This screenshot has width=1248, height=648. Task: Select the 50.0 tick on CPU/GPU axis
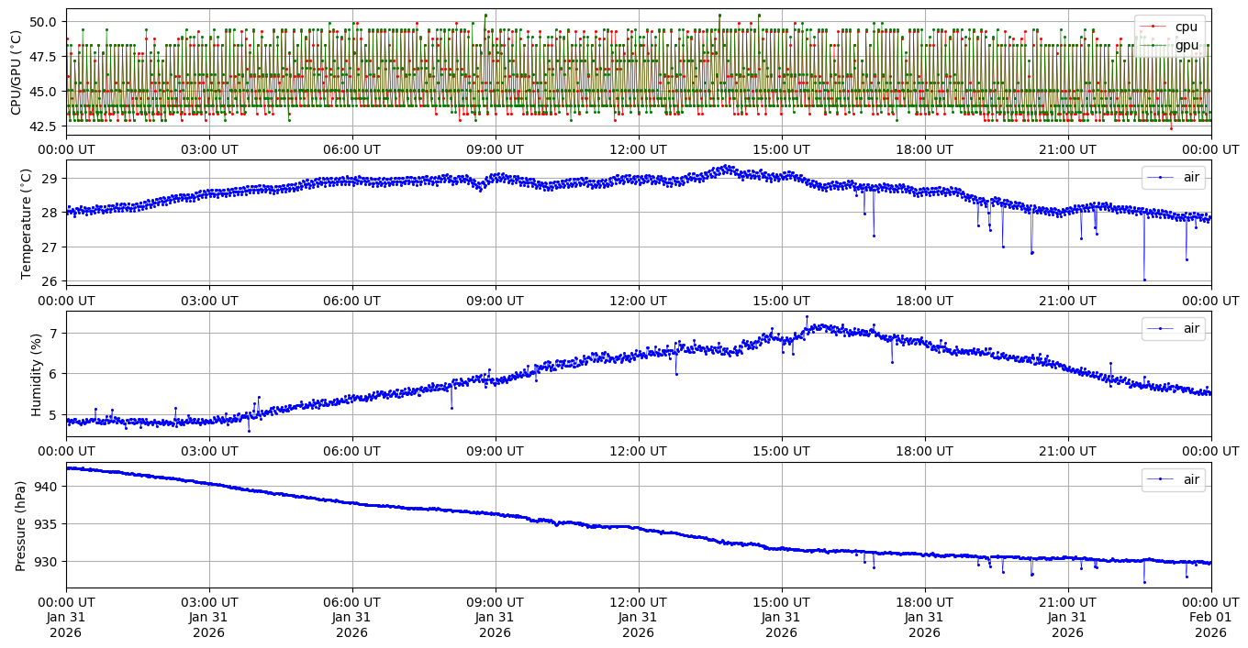coord(43,21)
